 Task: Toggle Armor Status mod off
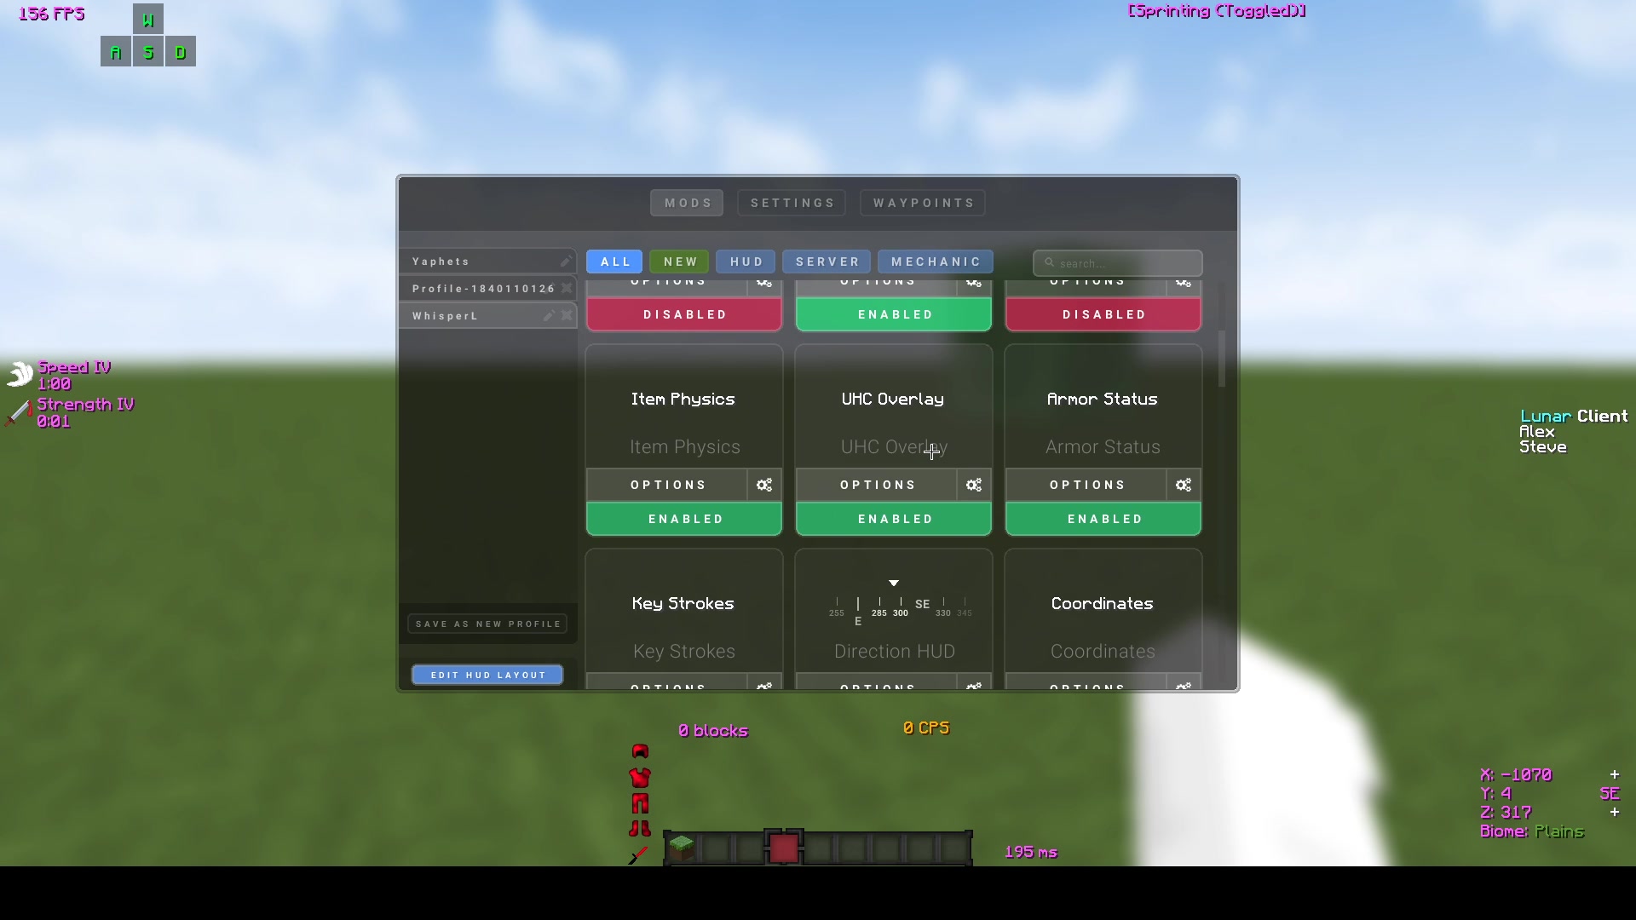point(1103,518)
